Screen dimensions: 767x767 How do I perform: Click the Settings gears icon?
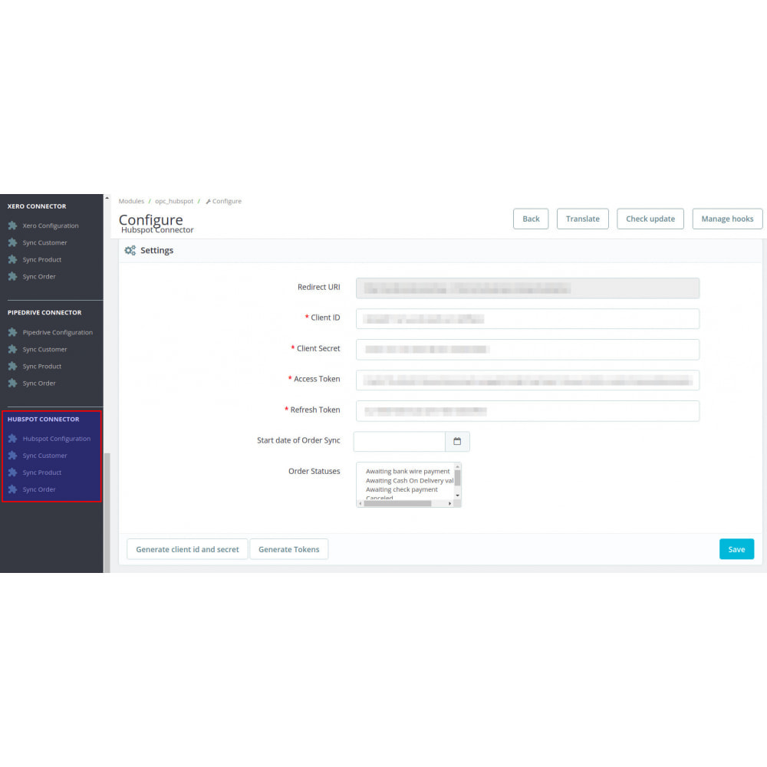130,251
